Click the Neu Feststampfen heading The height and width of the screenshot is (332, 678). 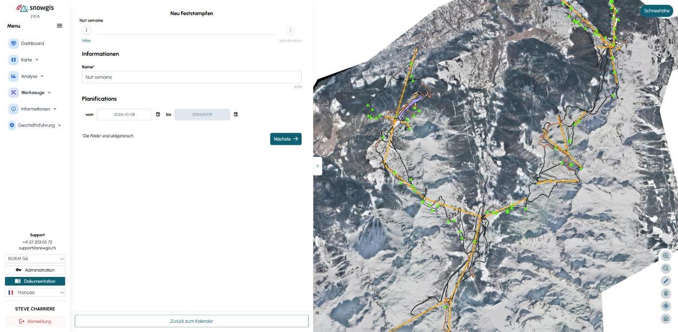(x=191, y=14)
